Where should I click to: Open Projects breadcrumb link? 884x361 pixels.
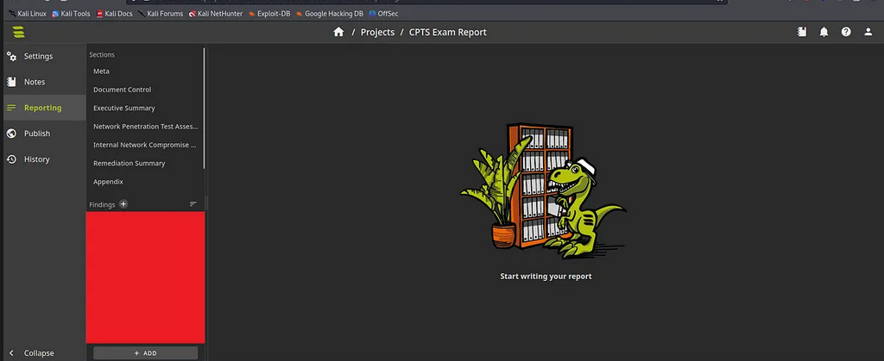tap(377, 32)
